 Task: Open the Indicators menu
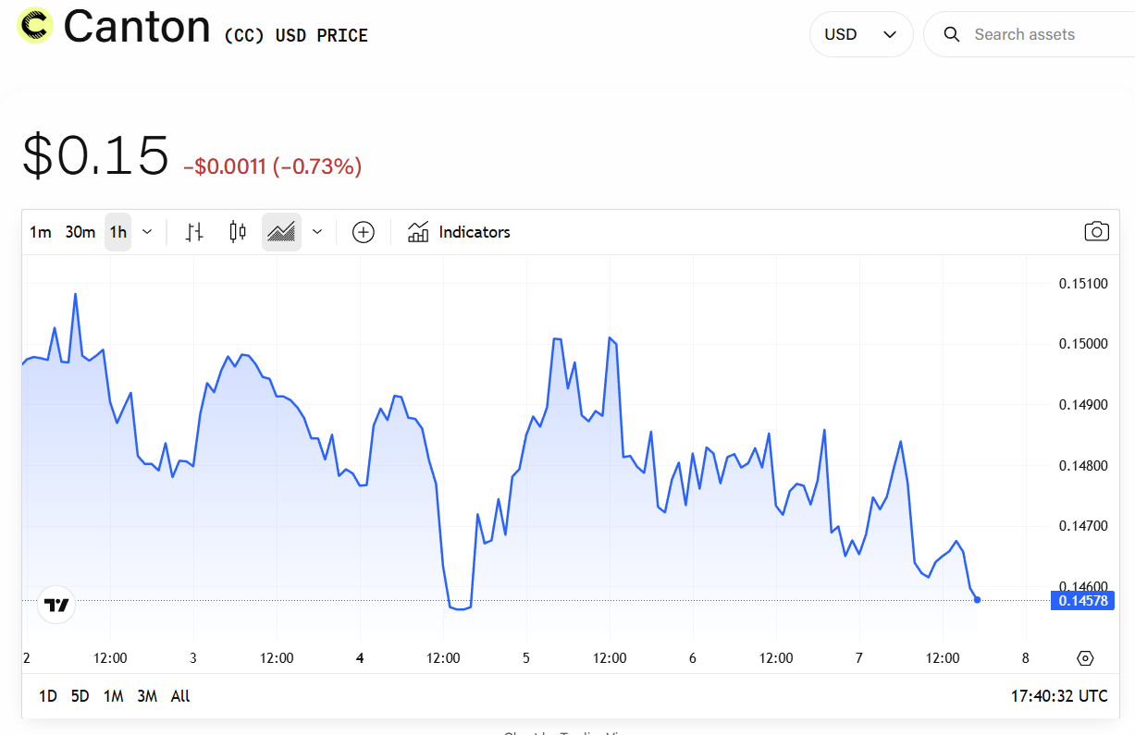point(459,232)
